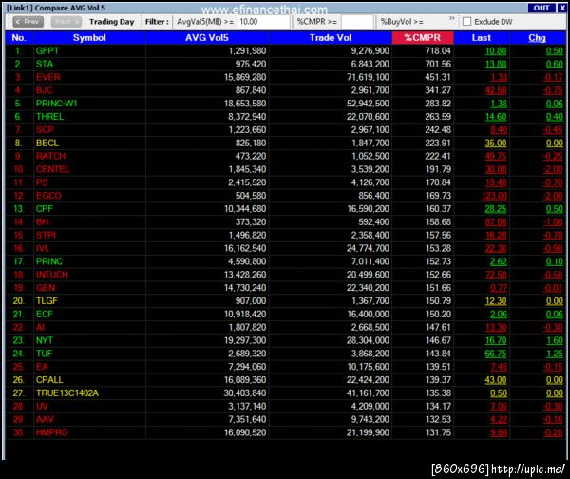Close the Compare AVG Vol 5 window
The height and width of the screenshot is (479, 570).
pos(561,8)
